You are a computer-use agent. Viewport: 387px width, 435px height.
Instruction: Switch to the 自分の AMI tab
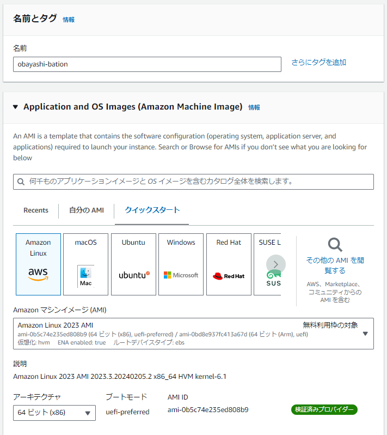[87, 210]
